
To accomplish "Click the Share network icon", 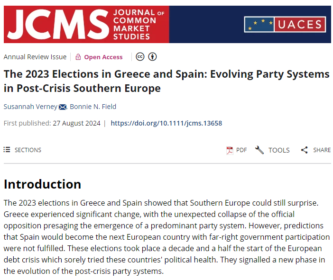I will pyautogui.click(x=305, y=150).
